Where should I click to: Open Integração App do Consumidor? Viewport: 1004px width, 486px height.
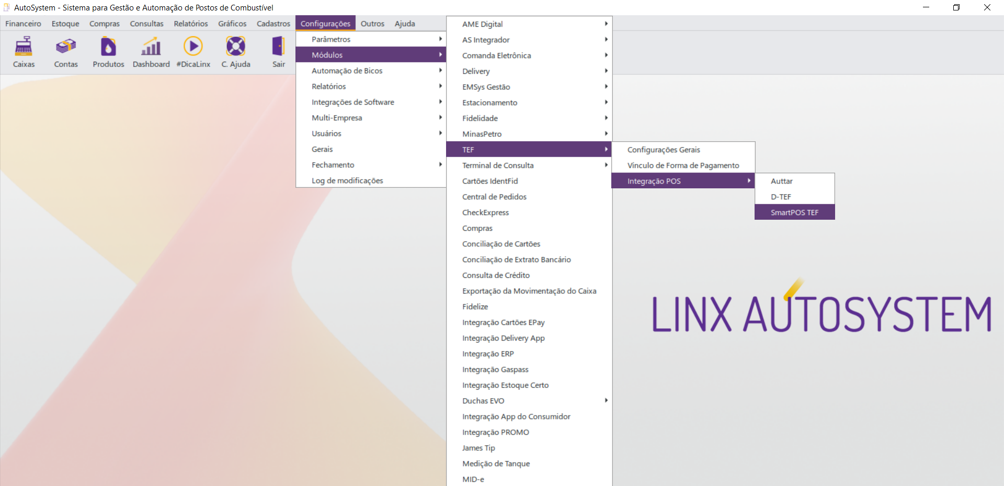click(x=529, y=416)
